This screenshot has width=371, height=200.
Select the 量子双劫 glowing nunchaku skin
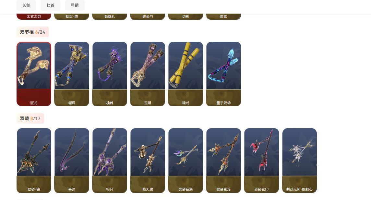[223, 74]
